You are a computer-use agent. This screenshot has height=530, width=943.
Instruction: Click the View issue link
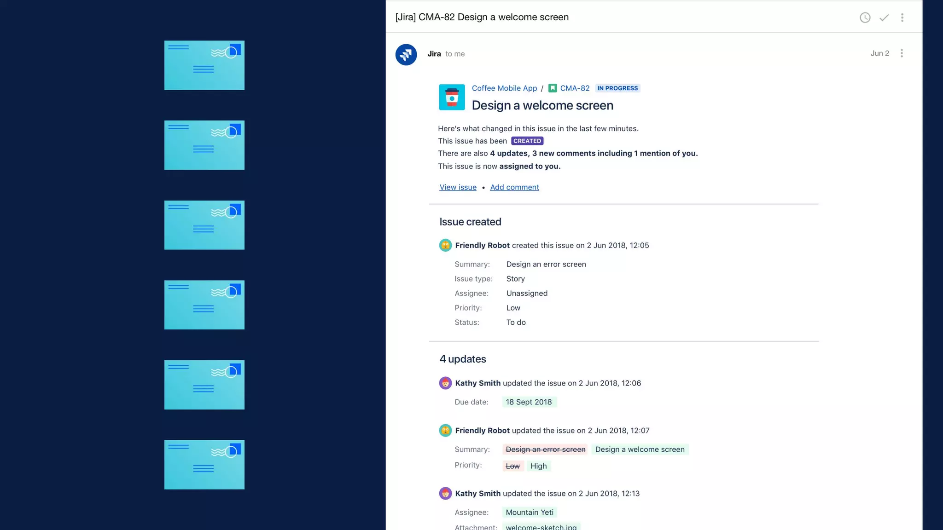(458, 187)
